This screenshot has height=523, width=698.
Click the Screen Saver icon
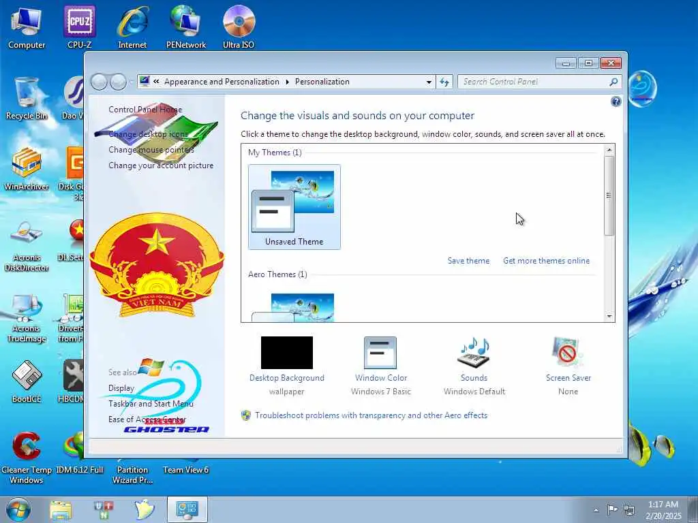(x=568, y=353)
